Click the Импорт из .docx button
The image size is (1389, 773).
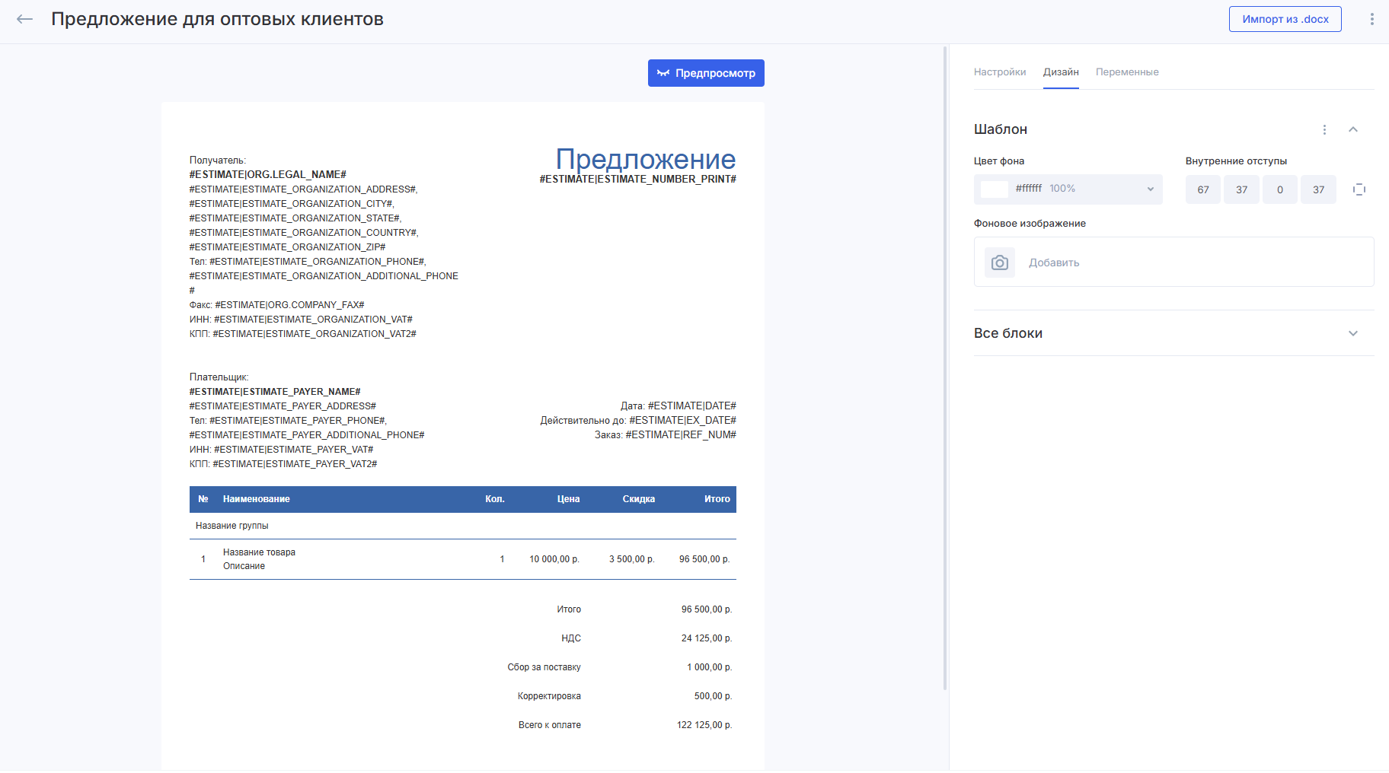tap(1285, 19)
